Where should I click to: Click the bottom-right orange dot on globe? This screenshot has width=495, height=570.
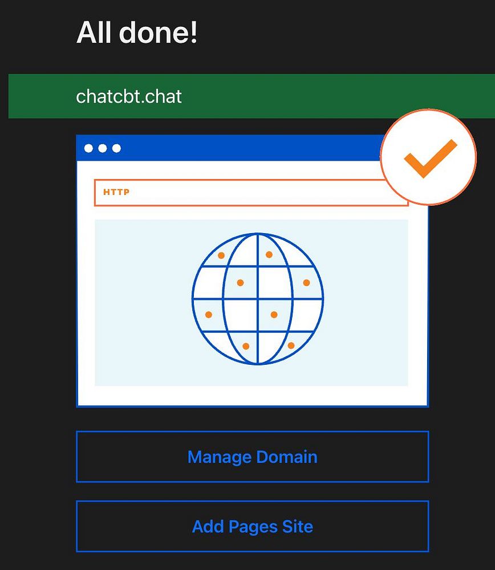pos(291,345)
